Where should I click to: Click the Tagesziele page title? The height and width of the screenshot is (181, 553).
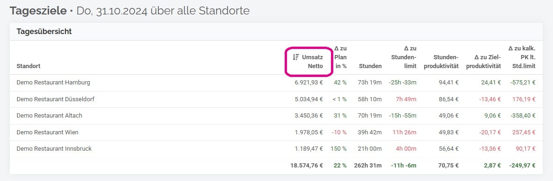(38, 11)
